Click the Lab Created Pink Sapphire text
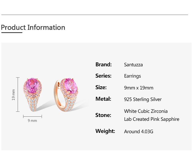This screenshot has width=193, height=164. pos(152,119)
